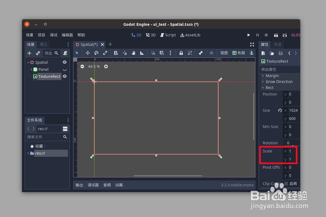Screen dimensions: 326x217
Task: Expand the res:// folder
Action: (x=28, y=153)
